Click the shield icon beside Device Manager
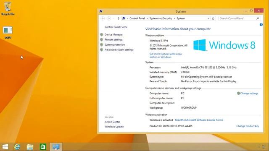The height and width of the screenshot is (151, 269). [102, 34]
